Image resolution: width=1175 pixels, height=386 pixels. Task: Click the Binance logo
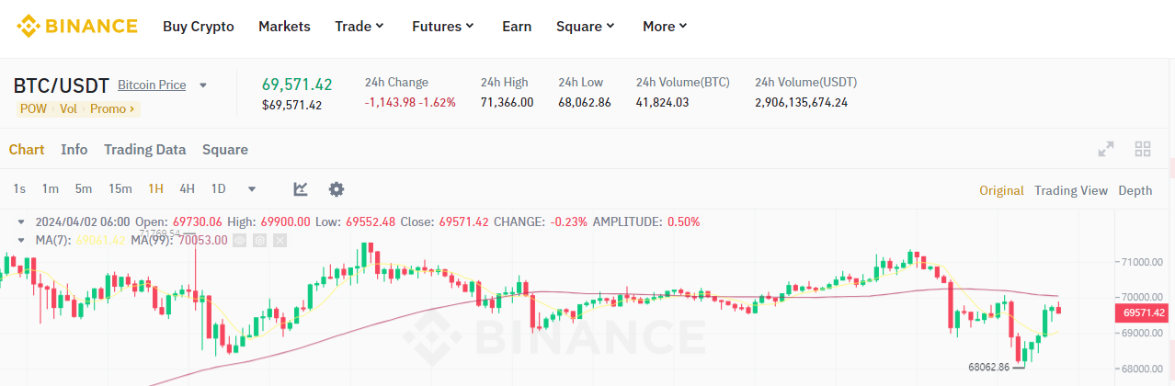77,26
